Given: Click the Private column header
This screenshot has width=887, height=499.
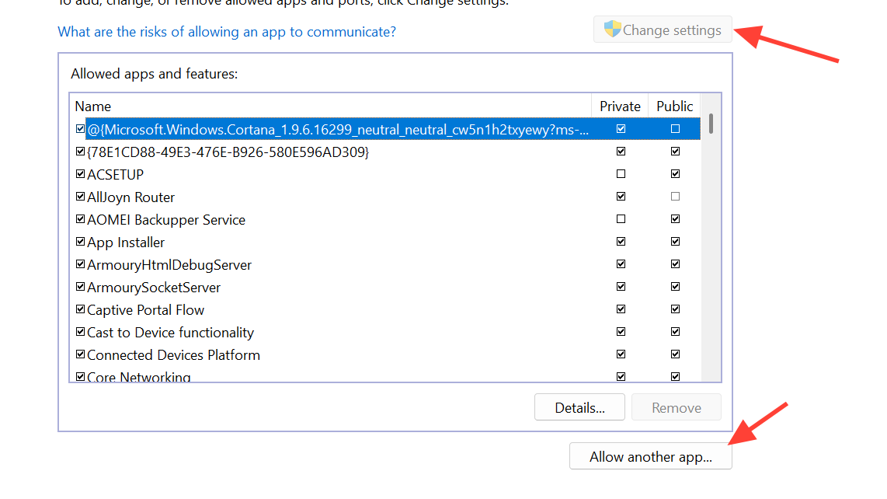Looking at the screenshot, I should click(620, 106).
